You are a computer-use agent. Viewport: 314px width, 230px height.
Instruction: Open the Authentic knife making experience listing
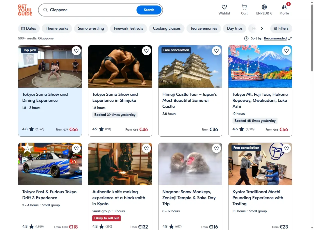click(119, 198)
